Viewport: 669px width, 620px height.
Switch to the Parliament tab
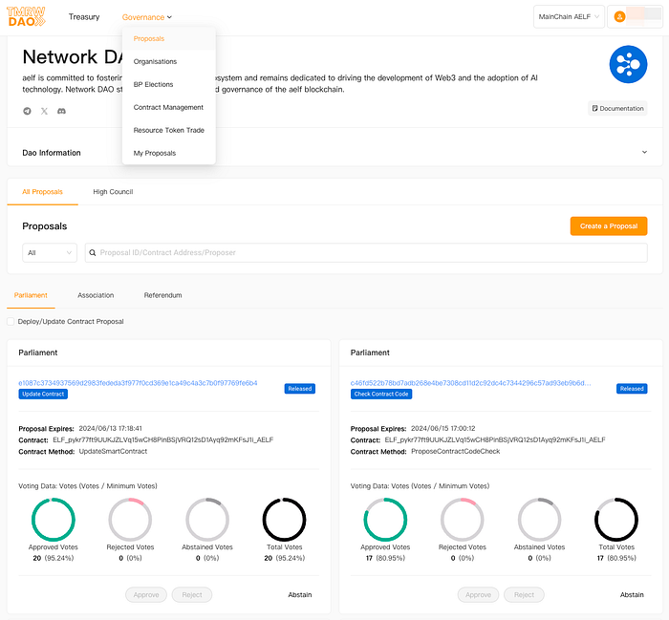coord(31,295)
